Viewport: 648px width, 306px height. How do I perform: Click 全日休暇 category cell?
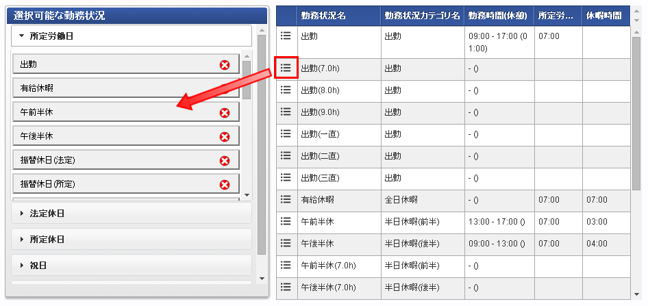(x=423, y=201)
